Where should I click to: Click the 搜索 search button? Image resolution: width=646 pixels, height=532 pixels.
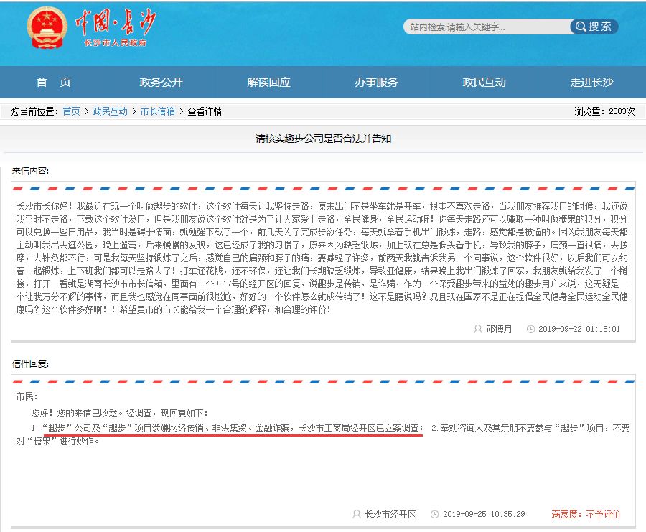[594, 27]
